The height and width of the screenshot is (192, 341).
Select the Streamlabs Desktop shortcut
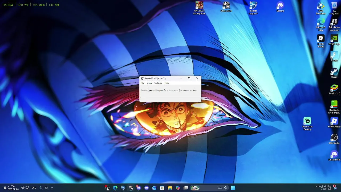coord(307,124)
